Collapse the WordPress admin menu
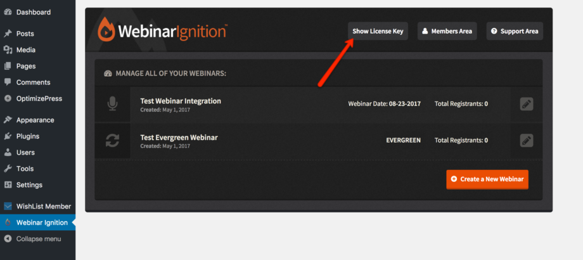This screenshot has height=260, width=583. [x=38, y=239]
